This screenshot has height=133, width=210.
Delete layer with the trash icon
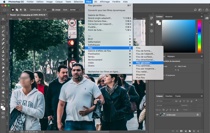tap(198, 131)
